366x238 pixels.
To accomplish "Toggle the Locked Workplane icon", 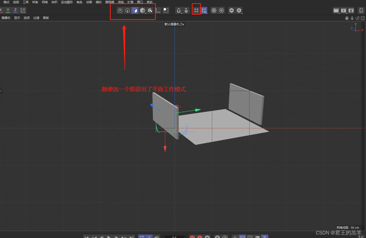I will [204, 11].
